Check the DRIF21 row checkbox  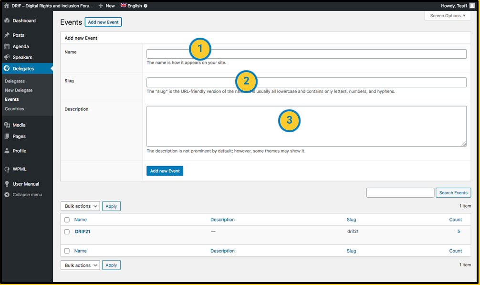click(67, 232)
